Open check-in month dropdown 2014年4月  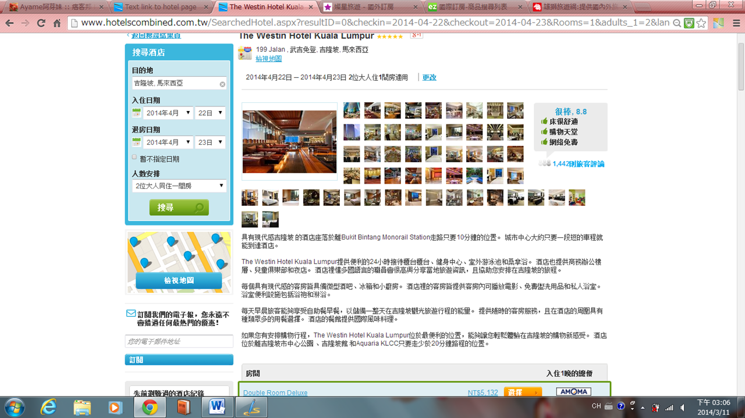[168, 113]
